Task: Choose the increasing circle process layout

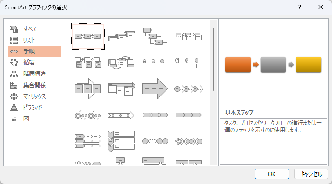Action: [x=155, y=63]
